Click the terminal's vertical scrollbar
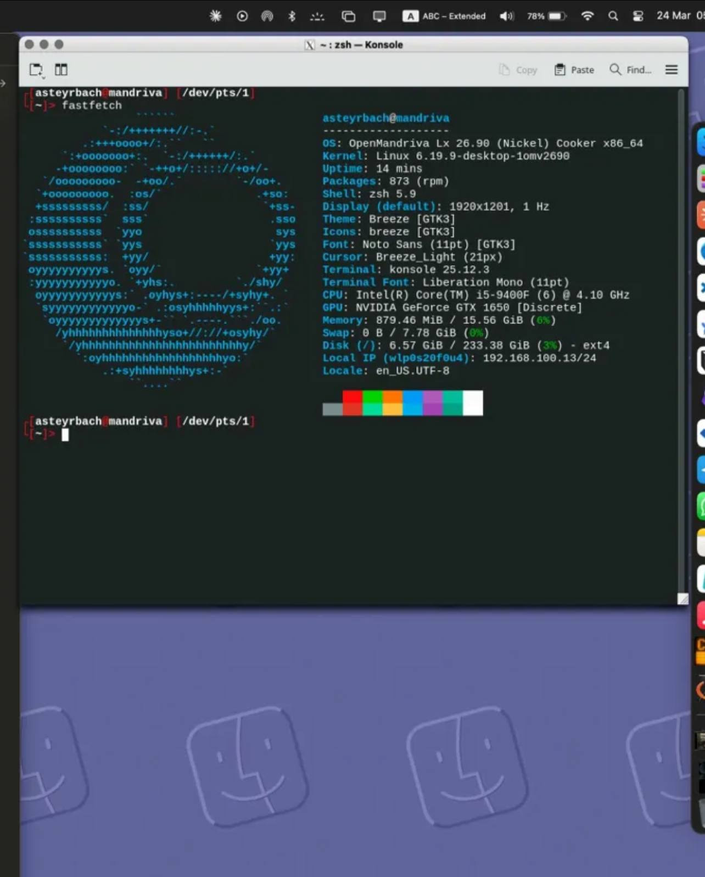Viewport: 705px width, 877px height. (x=681, y=329)
